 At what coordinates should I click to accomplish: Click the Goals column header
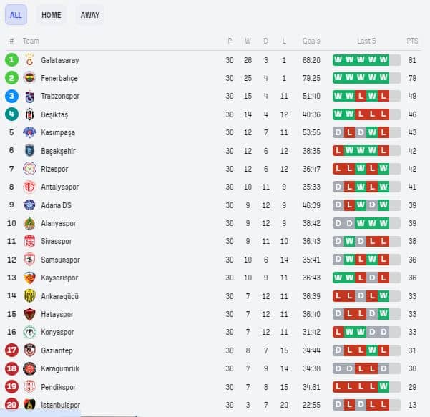point(311,41)
